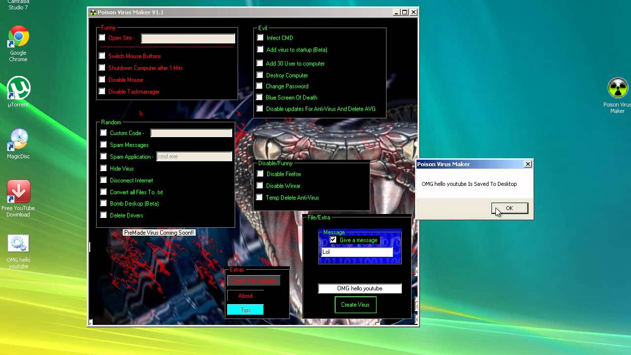Check the Spam Messages option
Screen dimensions: 631x355
click(104, 144)
